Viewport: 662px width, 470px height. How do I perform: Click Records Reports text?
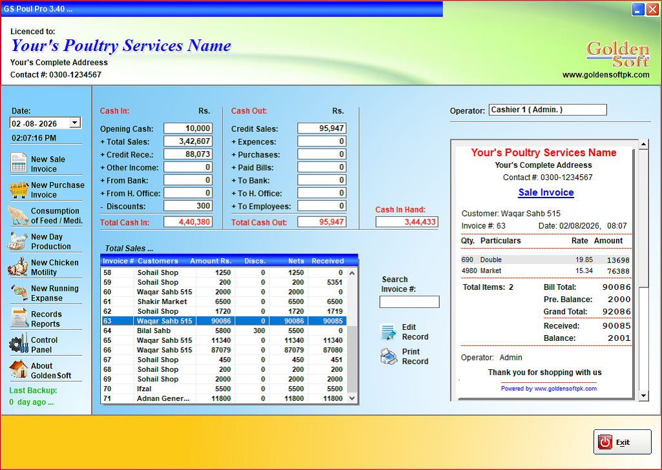point(47,319)
